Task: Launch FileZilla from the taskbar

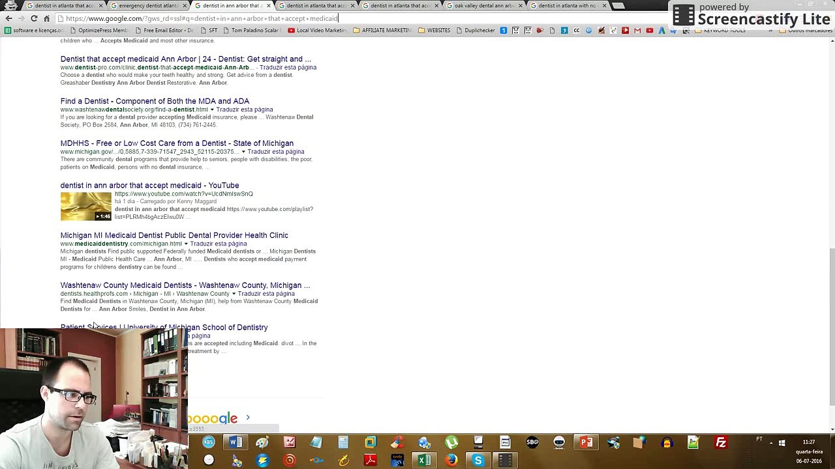Action: 721,443
